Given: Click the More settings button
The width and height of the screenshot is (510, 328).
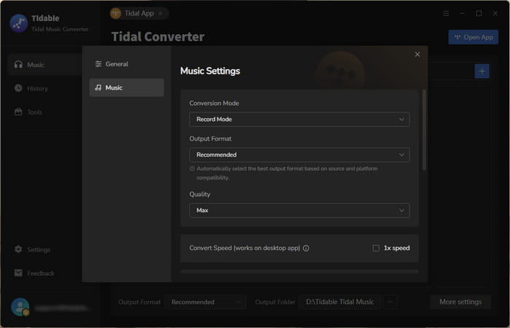Looking at the screenshot, I should point(460,302).
